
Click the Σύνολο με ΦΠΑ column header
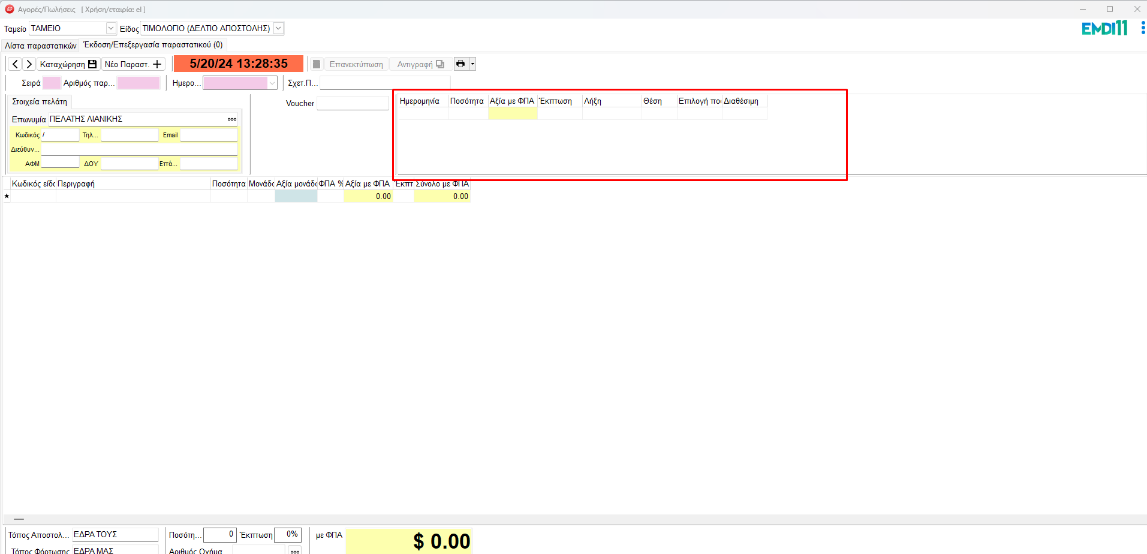442,183
